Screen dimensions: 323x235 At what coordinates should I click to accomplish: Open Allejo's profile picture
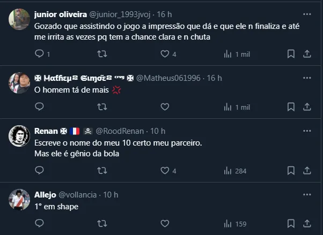pyautogui.click(x=19, y=199)
